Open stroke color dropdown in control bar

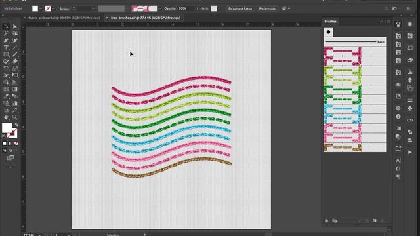(54, 9)
